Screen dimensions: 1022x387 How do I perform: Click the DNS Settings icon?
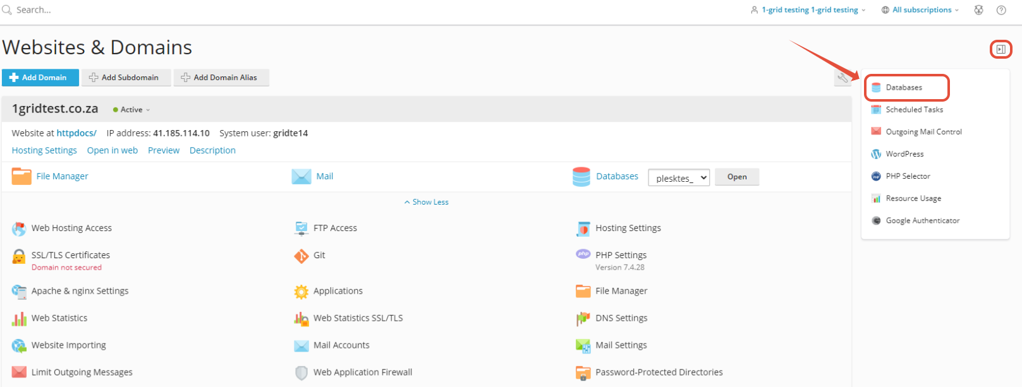(583, 319)
